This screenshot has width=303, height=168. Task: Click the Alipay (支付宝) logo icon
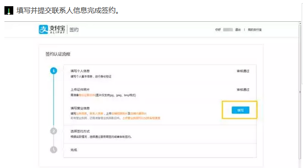tap(43, 29)
